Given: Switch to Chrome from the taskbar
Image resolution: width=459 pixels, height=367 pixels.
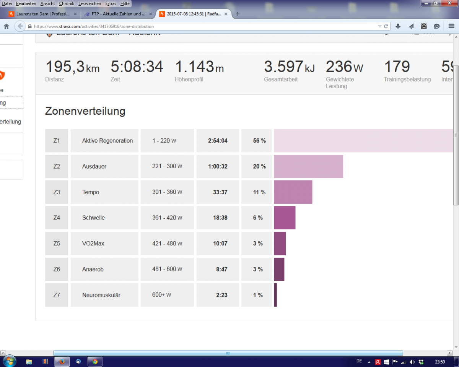Looking at the screenshot, I should [x=95, y=361].
